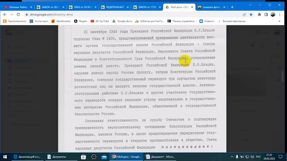Click 'безопасности России.' in the document
Viewport: 287px width, 161px height.
tap(95, 114)
